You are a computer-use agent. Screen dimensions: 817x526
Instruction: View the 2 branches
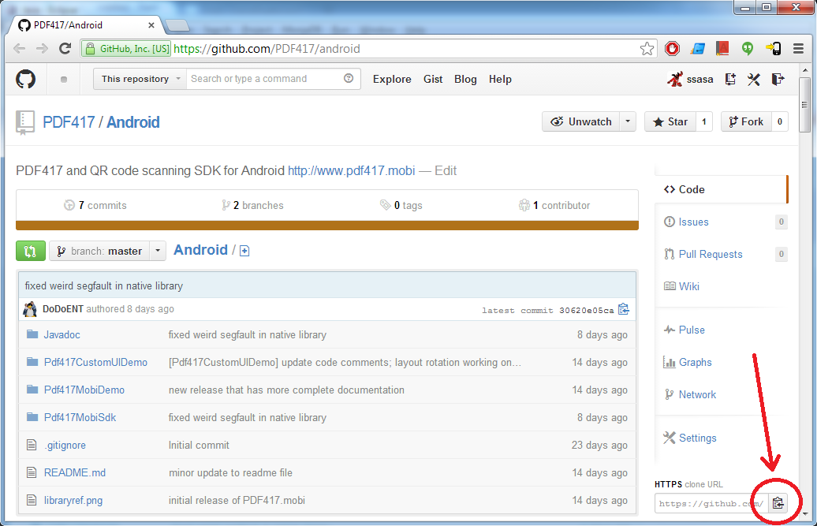point(252,205)
